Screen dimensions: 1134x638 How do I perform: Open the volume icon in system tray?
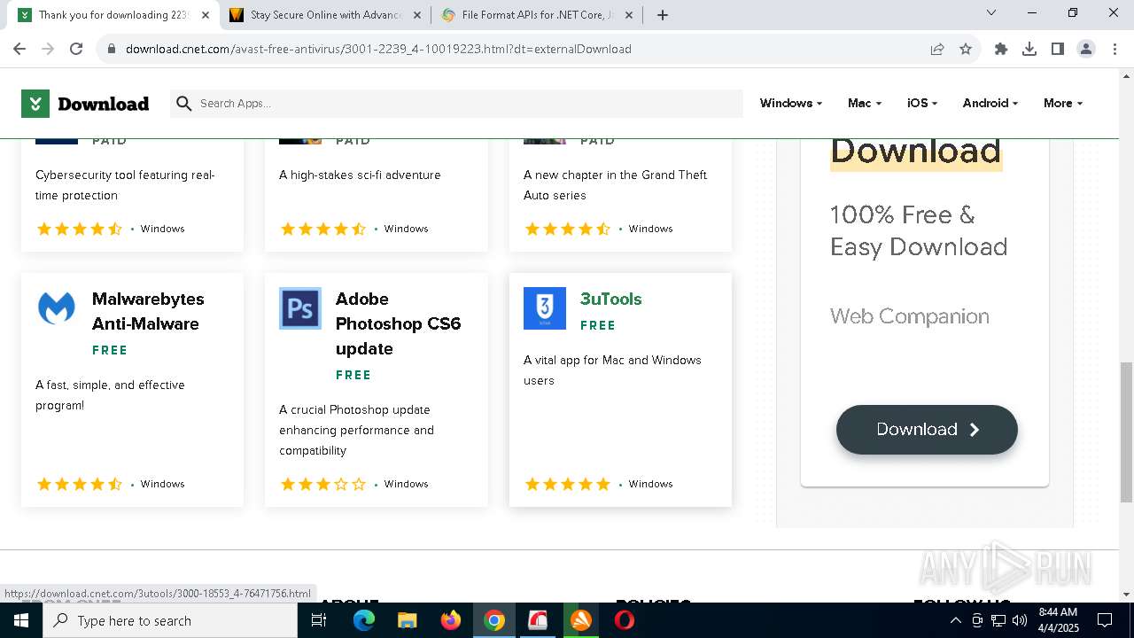(x=1020, y=620)
